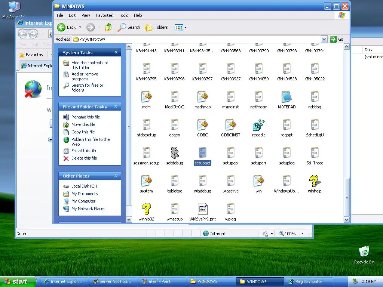Click the Go button
Viewport: 383px width, 287px height.
coord(337,39)
